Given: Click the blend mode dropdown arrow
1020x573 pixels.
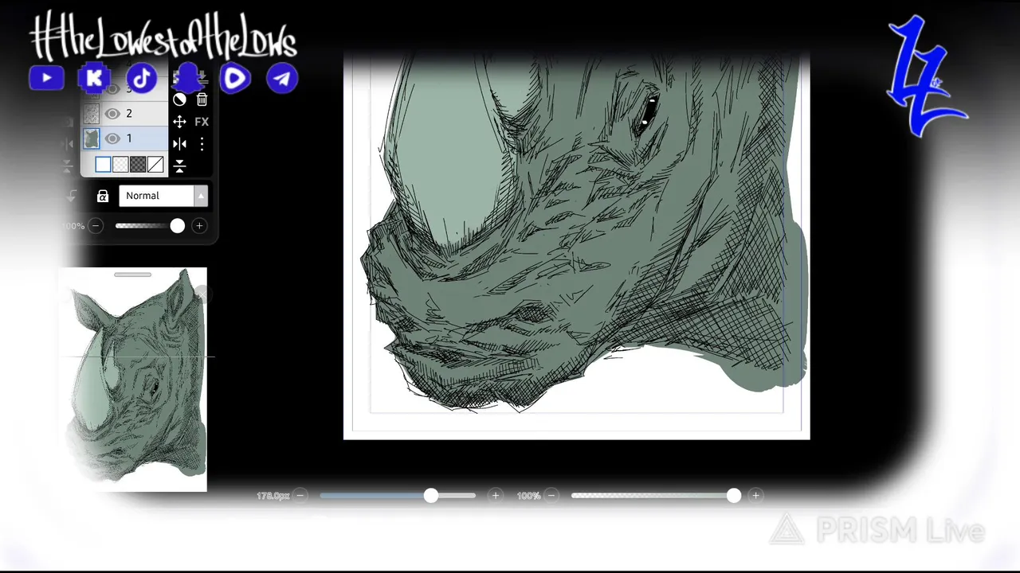Looking at the screenshot, I should [x=201, y=196].
